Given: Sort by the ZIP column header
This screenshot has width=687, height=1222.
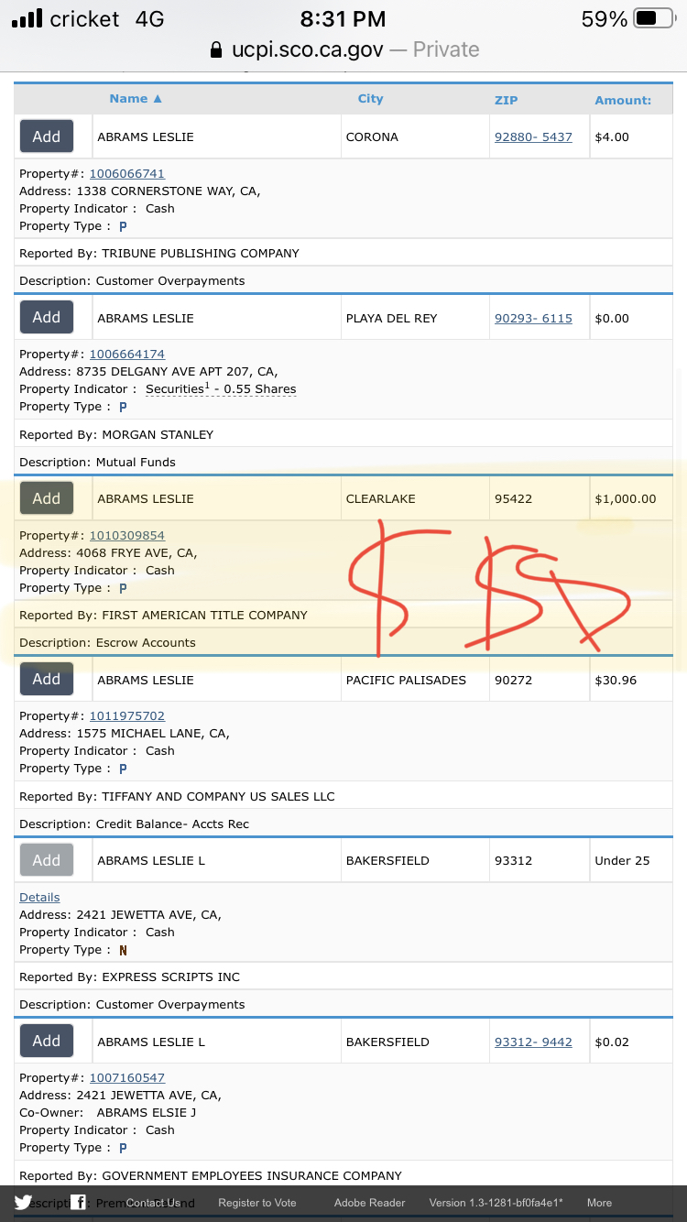Looking at the screenshot, I should 506,100.
